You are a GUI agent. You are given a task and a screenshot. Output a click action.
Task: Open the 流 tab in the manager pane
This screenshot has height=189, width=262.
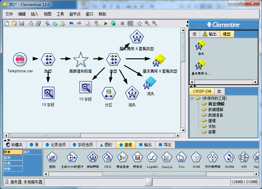click(194, 34)
